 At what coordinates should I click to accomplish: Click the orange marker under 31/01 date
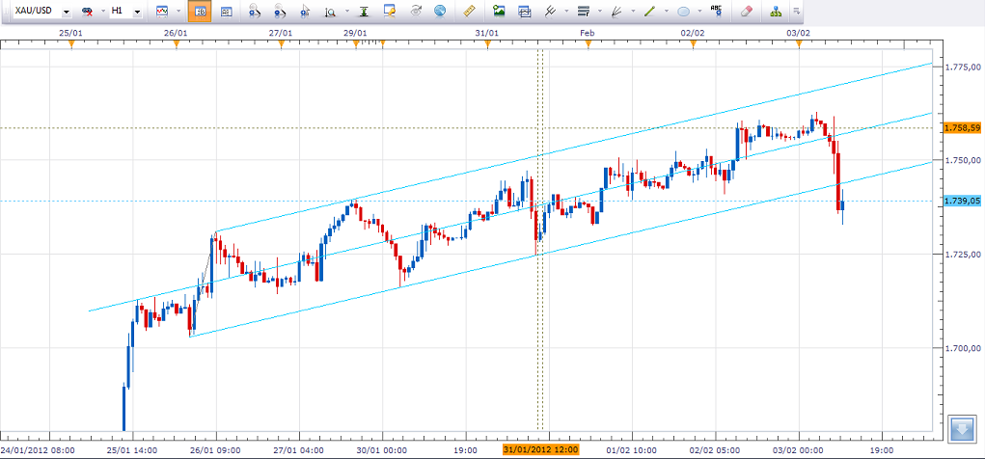tap(487, 43)
